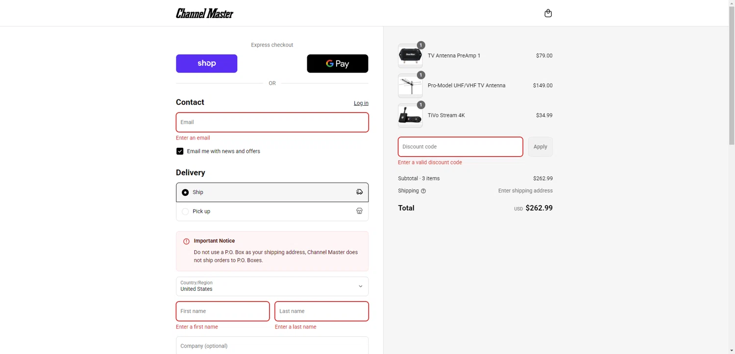Click the 'Subtotal · 3 items' label
Image resolution: width=735 pixels, height=354 pixels.
pos(418,179)
